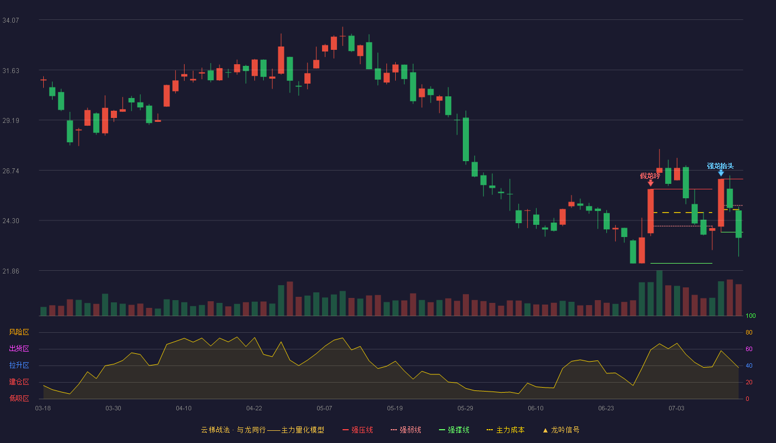Click the blue 40 indicator scale value
Screen dimensions: 776x443
pyautogui.click(x=749, y=365)
